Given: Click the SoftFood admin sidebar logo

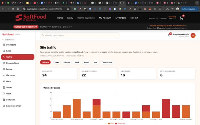Looking at the screenshot, I should [8, 34].
